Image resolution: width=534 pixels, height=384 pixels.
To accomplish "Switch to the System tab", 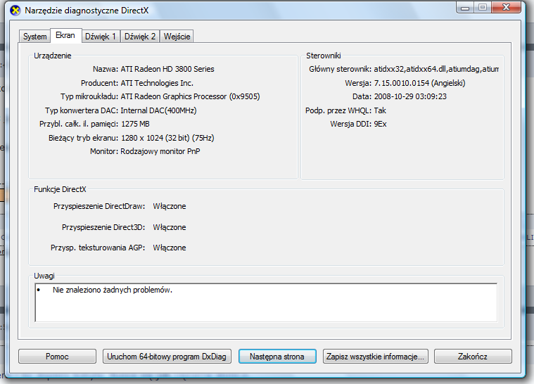I will pyautogui.click(x=34, y=37).
